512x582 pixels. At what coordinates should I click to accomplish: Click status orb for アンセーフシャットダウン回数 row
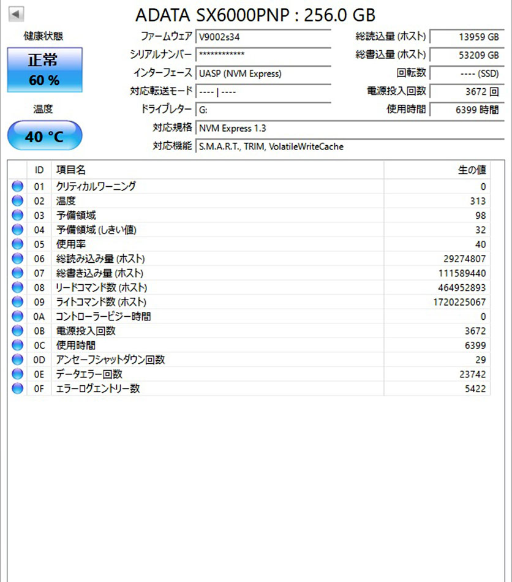pos(17,360)
